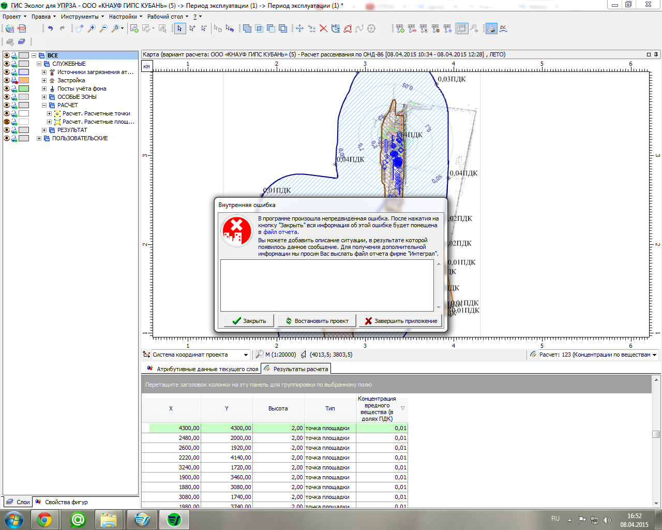Click the orange color swatch for Застройка
The width and height of the screenshot is (662, 530).
[24, 80]
